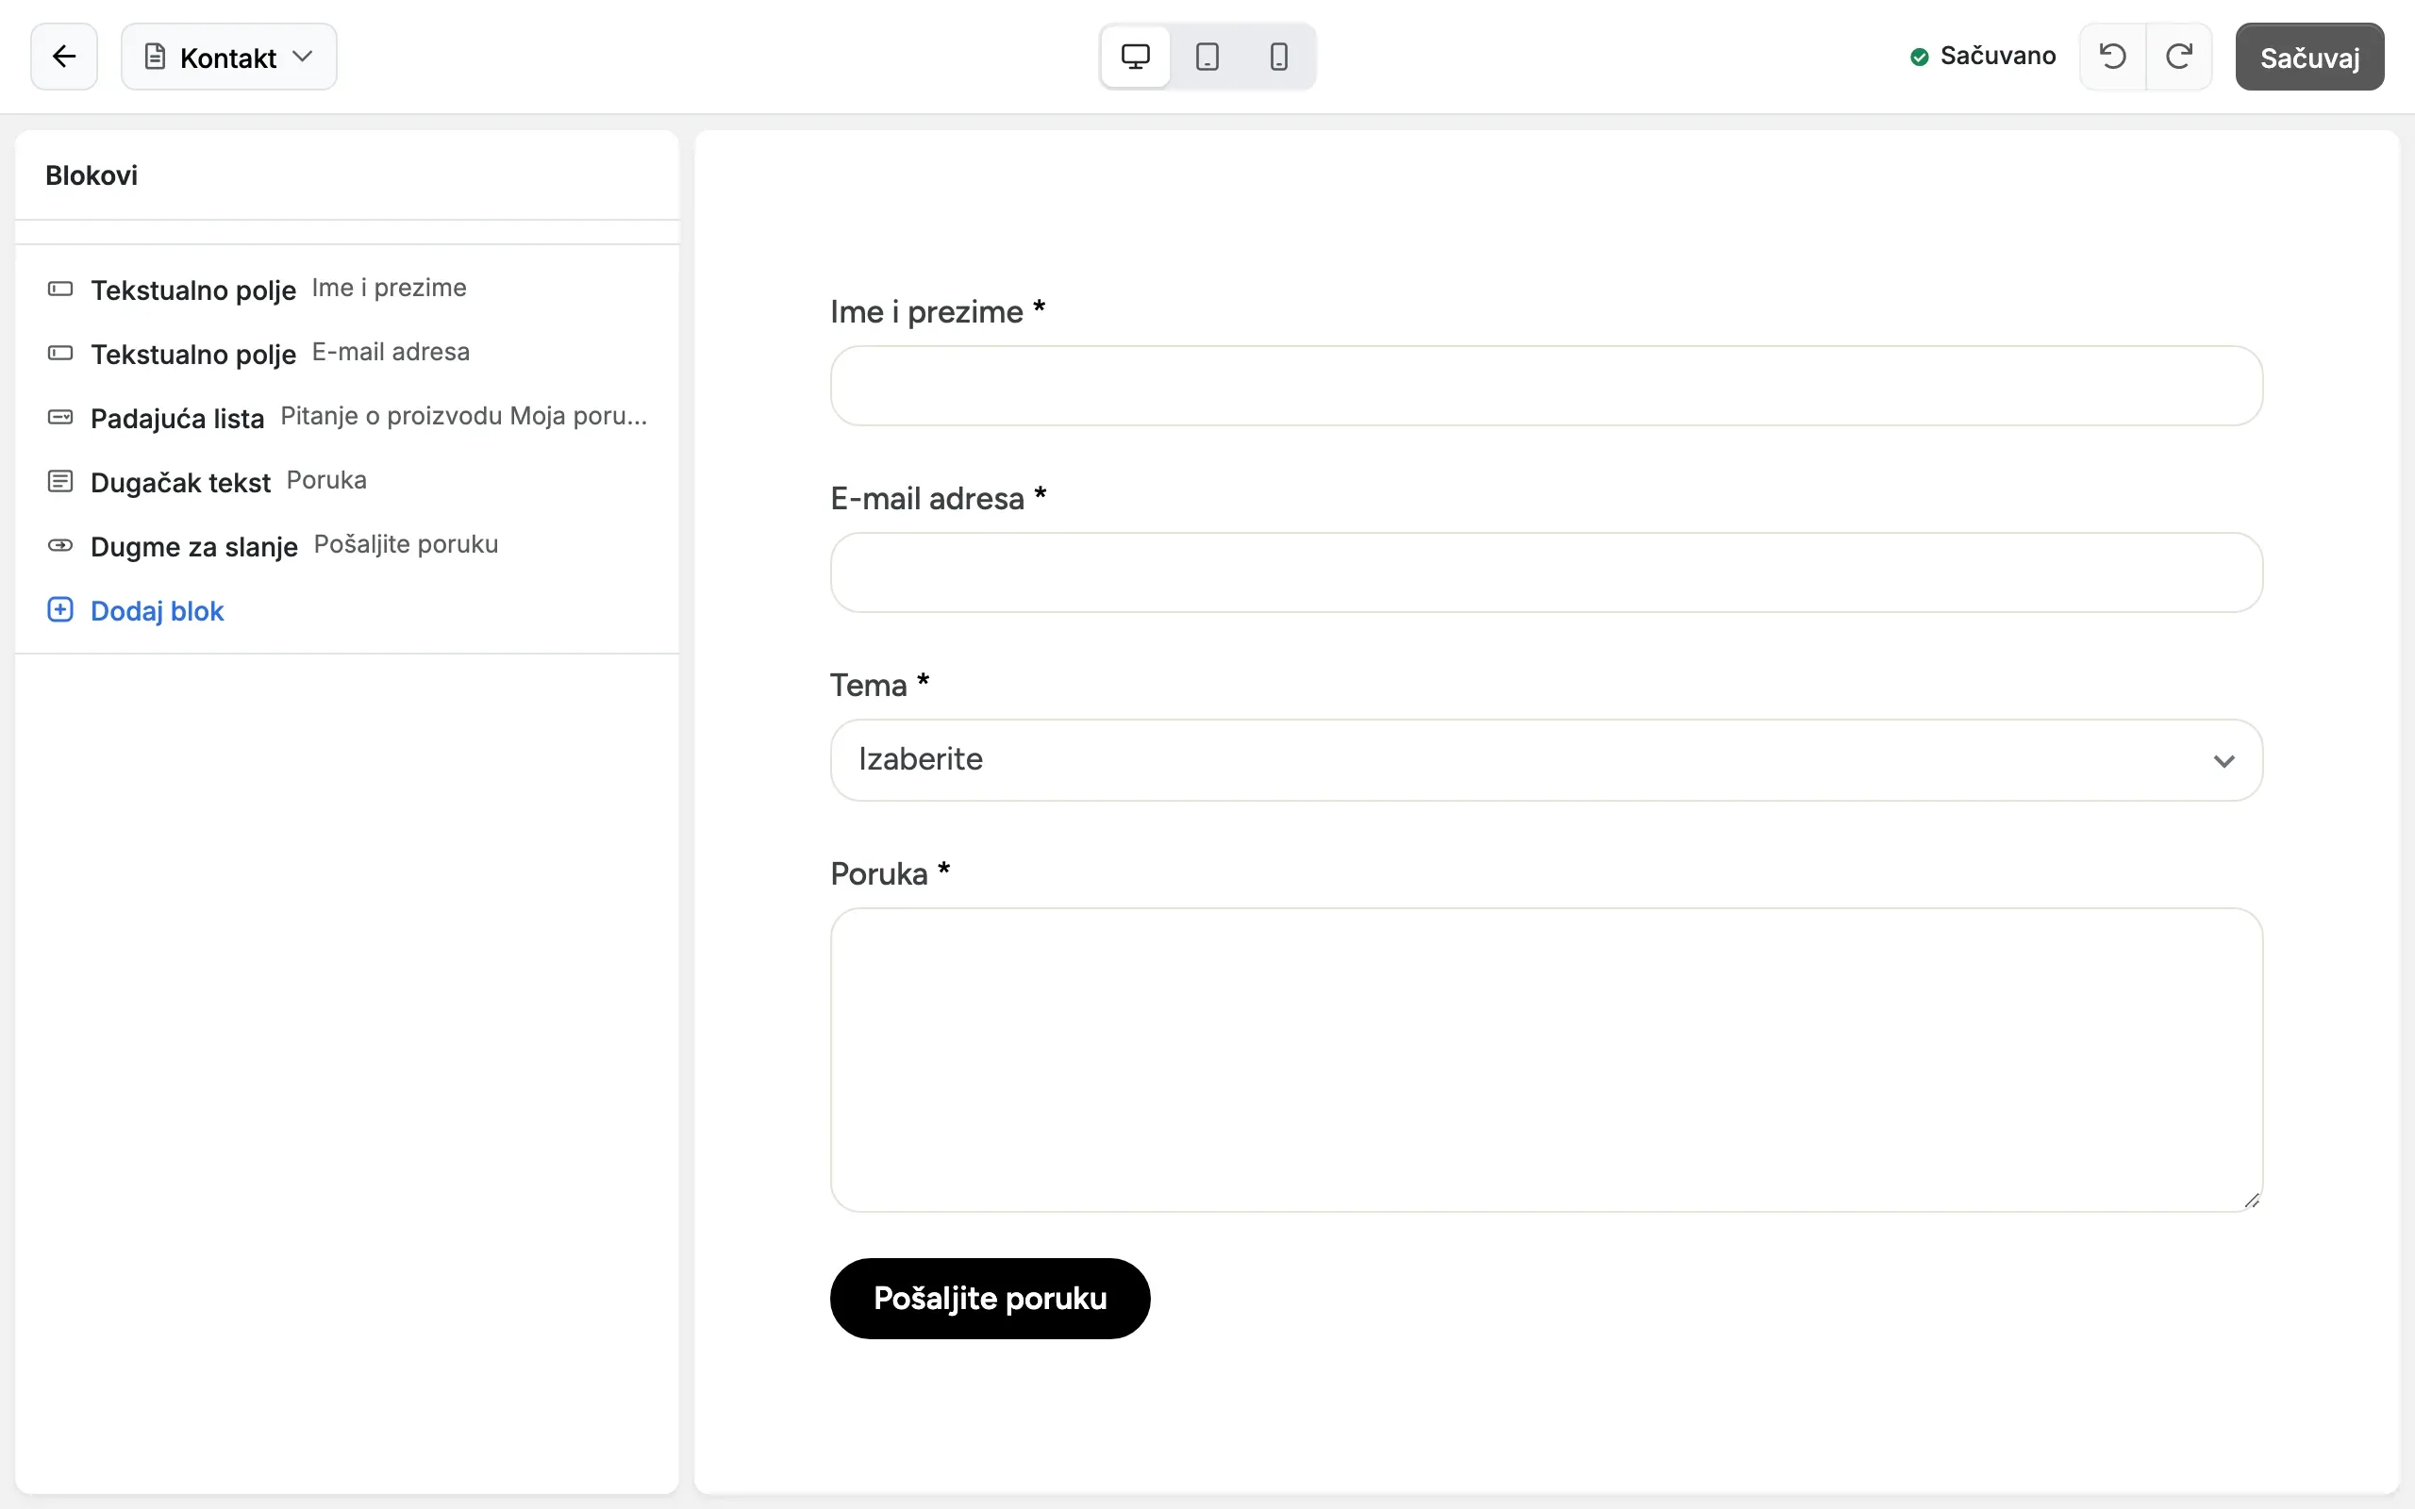The image size is (2415, 1509).
Task: Click the document icon next to Kontakt
Action: [155, 57]
